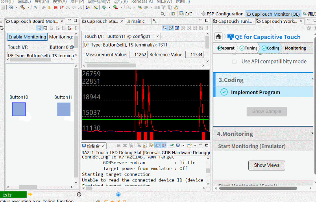This screenshot has height=202, width=316.
Task: Check Use API compatibility mode checkbox
Action: [234, 62]
